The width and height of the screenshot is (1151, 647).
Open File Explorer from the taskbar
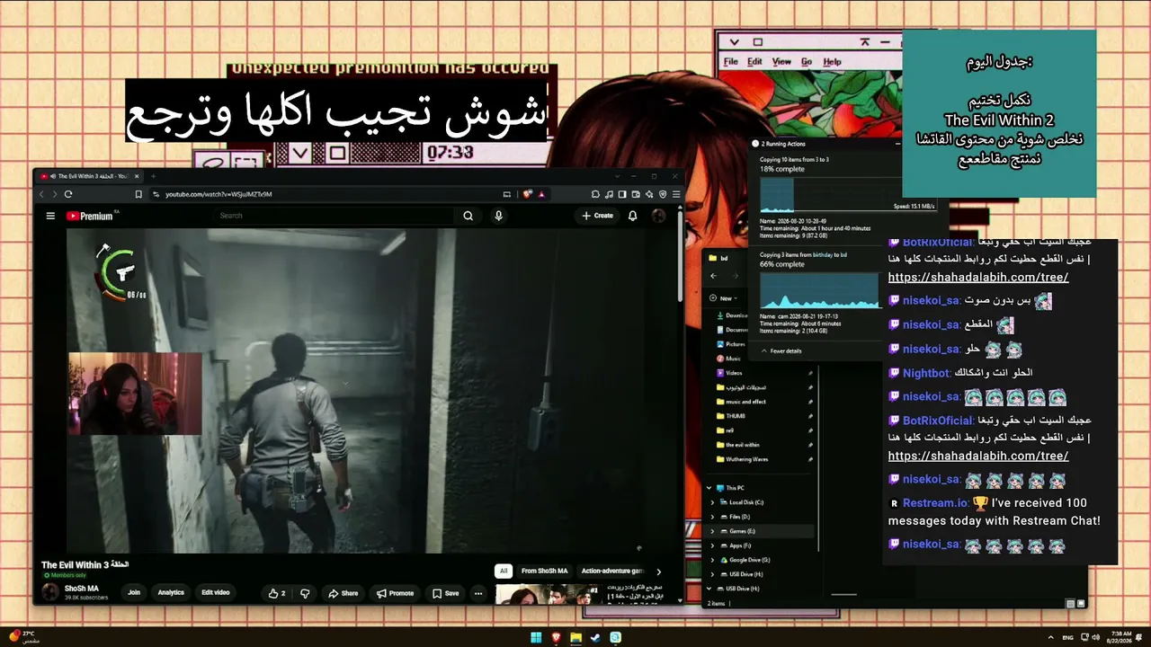tap(575, 638)
